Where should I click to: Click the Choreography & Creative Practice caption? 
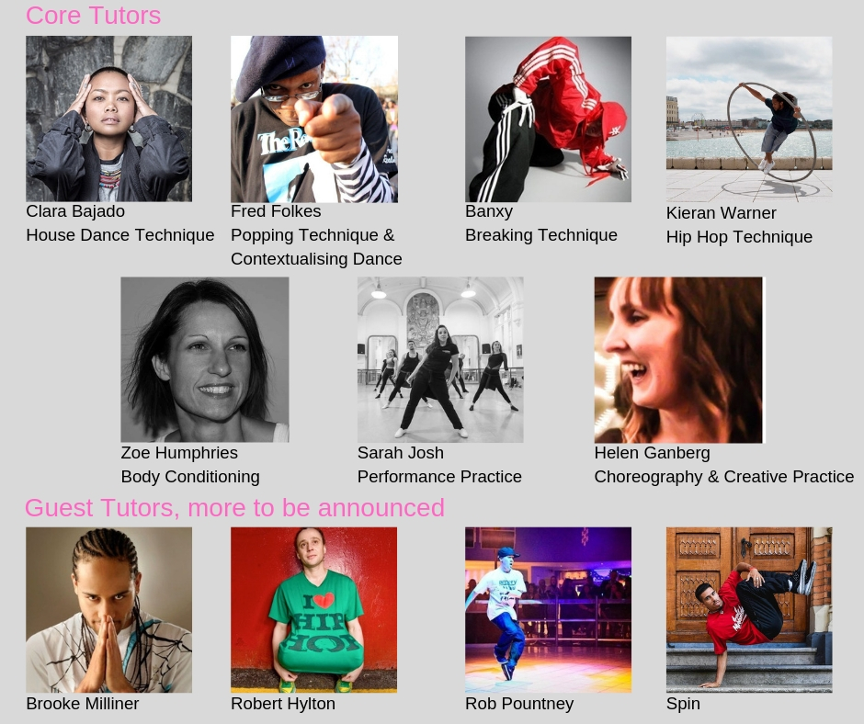coord(724,477)
